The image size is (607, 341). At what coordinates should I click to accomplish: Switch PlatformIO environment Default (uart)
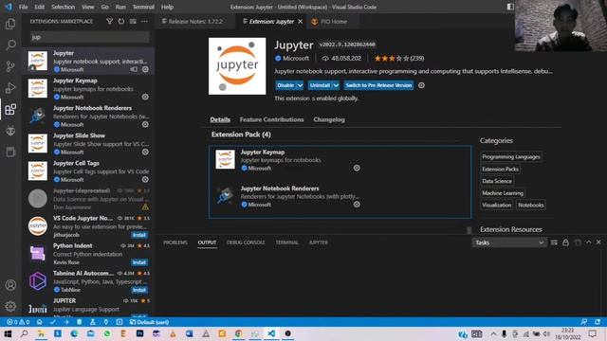pyautogui.click(x=149, y=322)
